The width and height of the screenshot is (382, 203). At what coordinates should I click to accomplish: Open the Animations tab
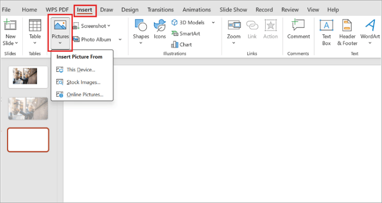click(x=196, y=10)
